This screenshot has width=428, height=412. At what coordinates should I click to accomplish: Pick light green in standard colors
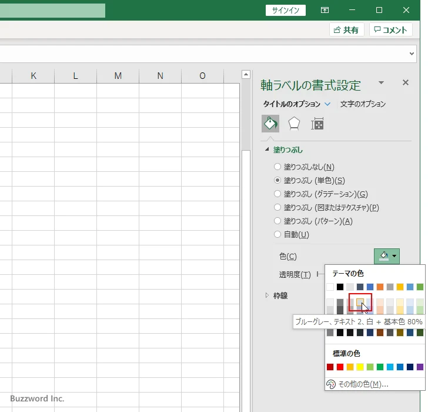click(370, 367)
